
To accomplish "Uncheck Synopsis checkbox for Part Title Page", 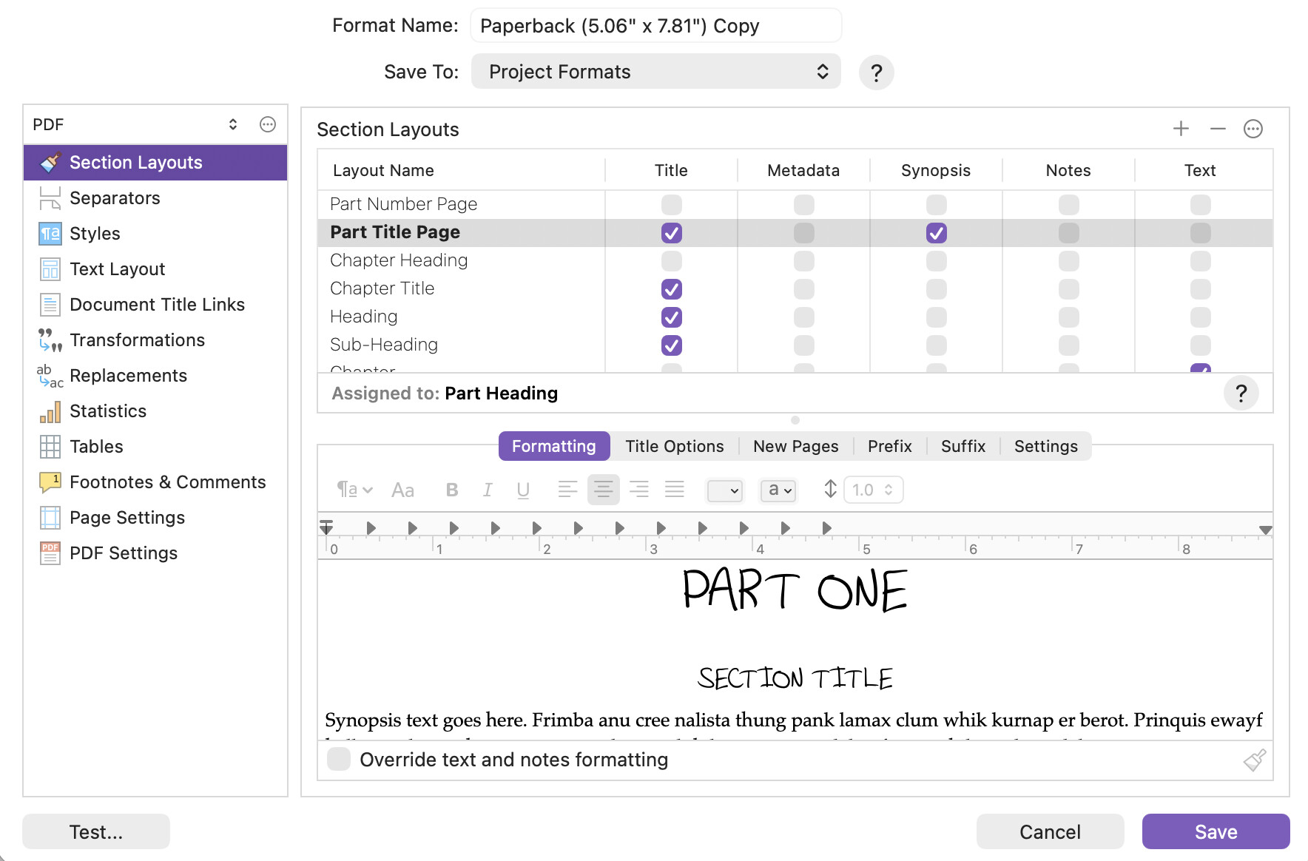I will [x=936, y=233].
